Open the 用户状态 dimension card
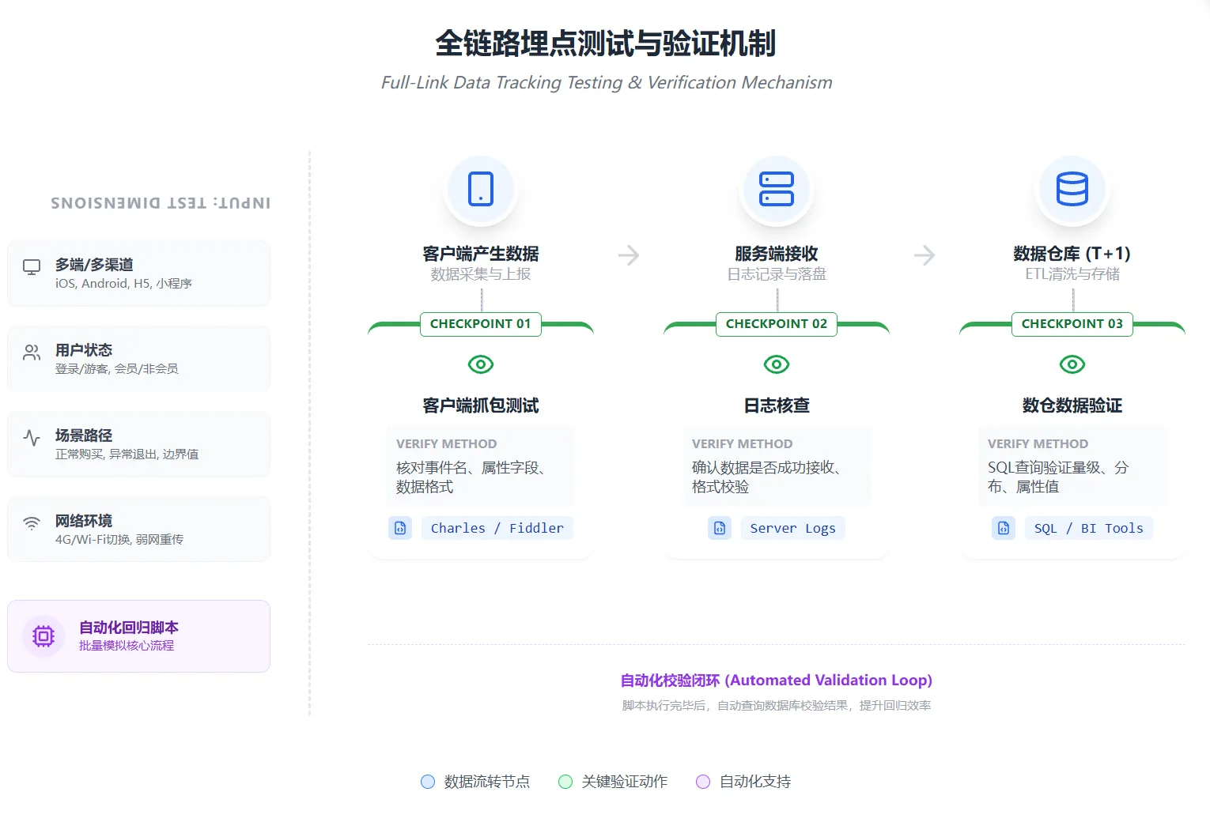This screenshot has height=822, width=1210. click(139, 358)
